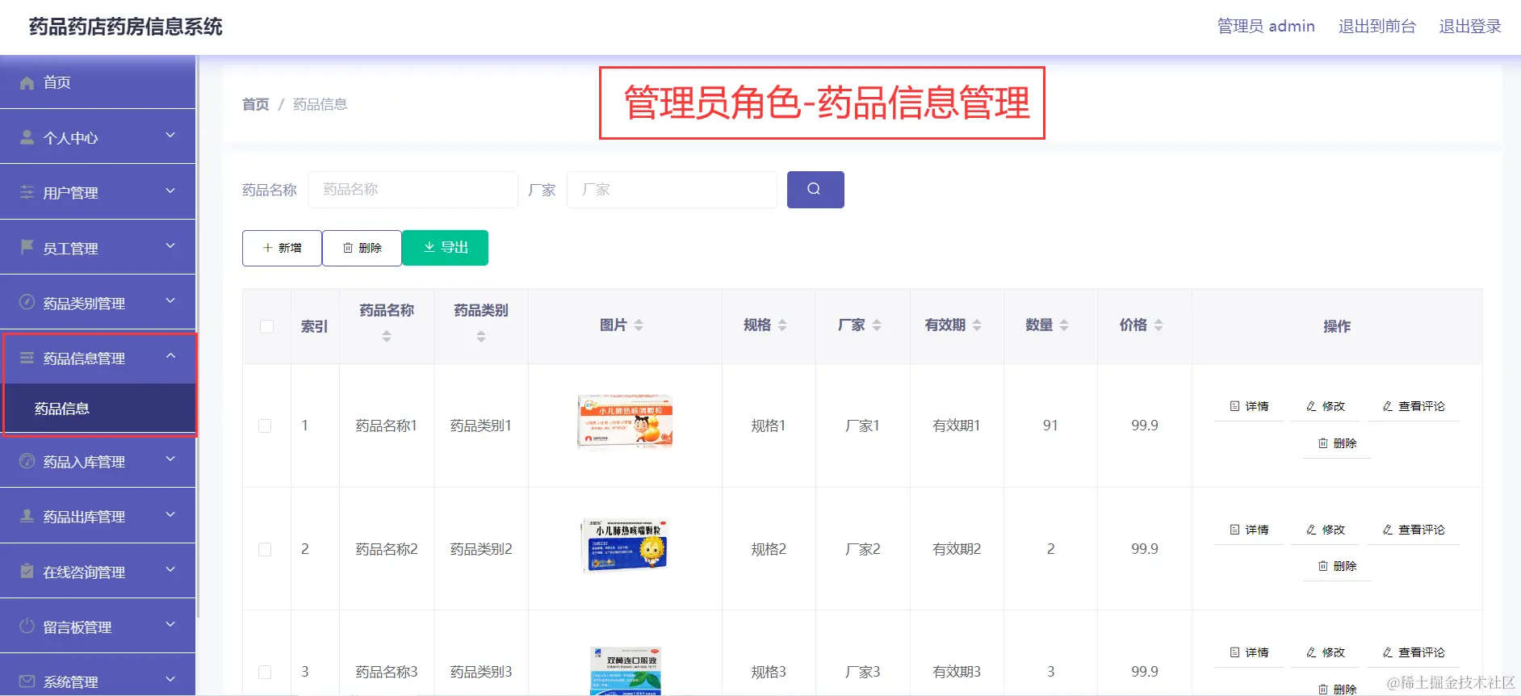The image size is (1521, 696).
Task: Open 用户管理 menu label
Action: tap(71, 193)
